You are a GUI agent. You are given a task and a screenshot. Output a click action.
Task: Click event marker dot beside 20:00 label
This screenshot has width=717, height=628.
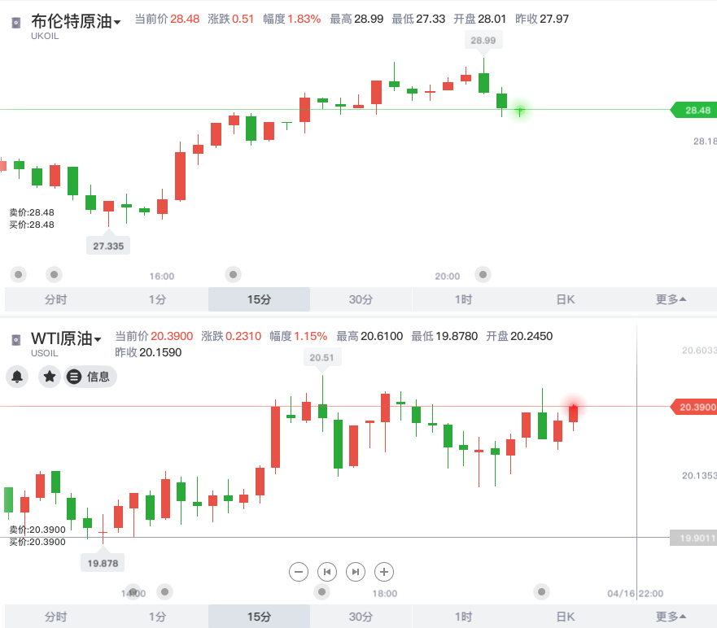[x=483, y=274]
